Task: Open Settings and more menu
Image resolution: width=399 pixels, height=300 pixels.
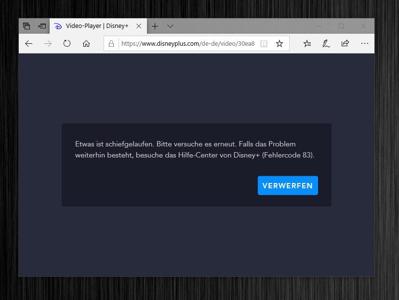Action: [x=365, y=43]
